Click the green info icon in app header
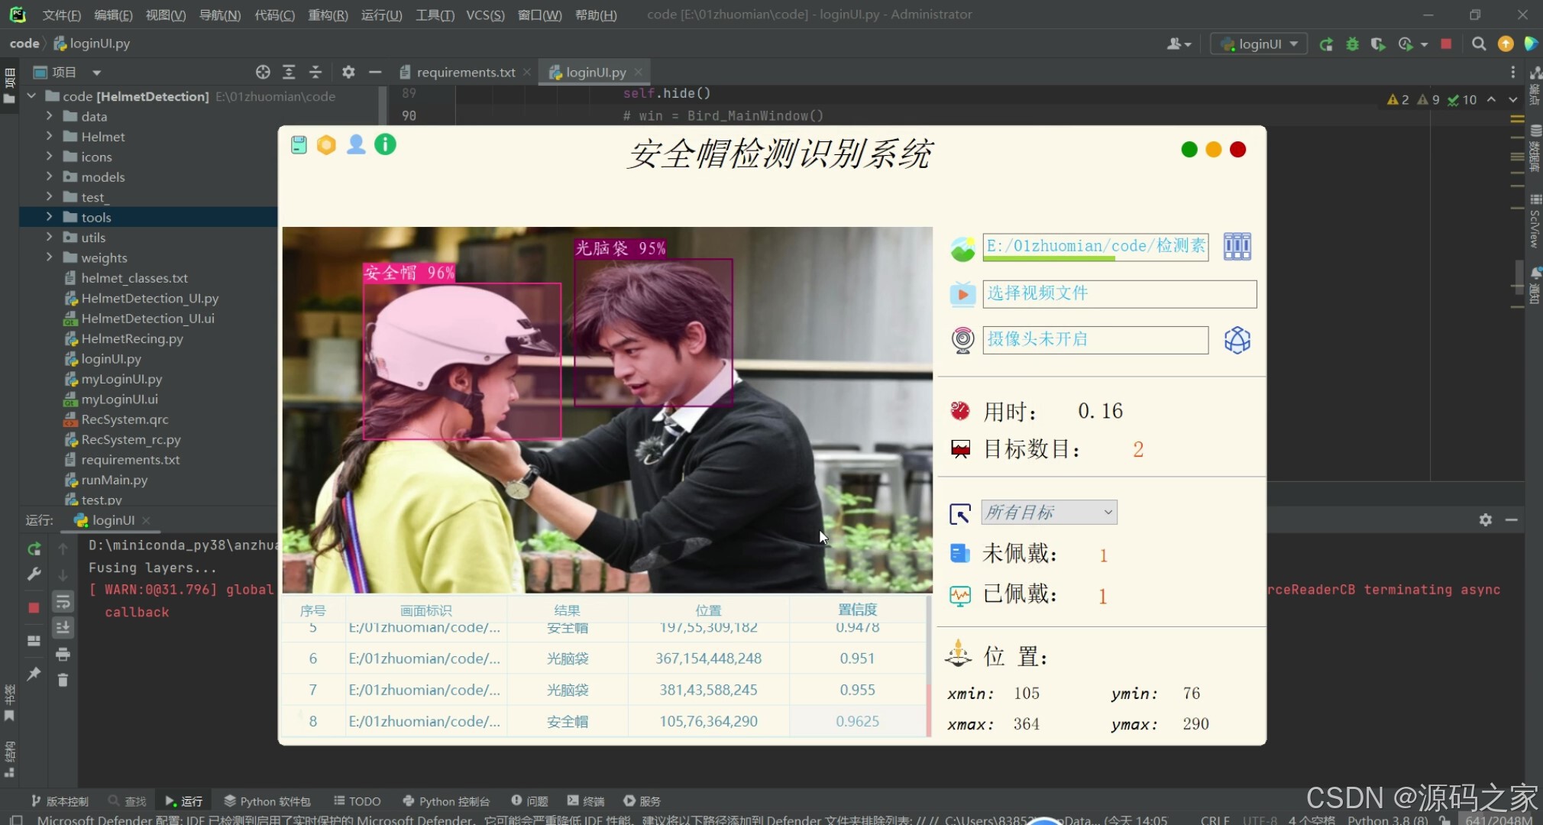1543x825 pixels. (385, 144)
